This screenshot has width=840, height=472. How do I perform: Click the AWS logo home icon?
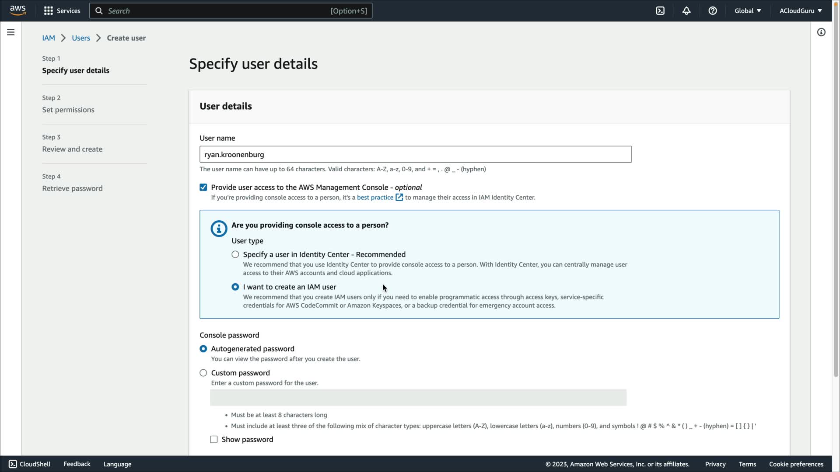[17, 10]
